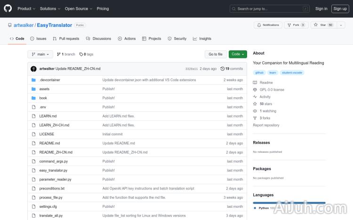Viewport: 353px width, 220px height.
Task: Open the 19 commits history link
Action: pyautogui.click(x=232, y=69)
